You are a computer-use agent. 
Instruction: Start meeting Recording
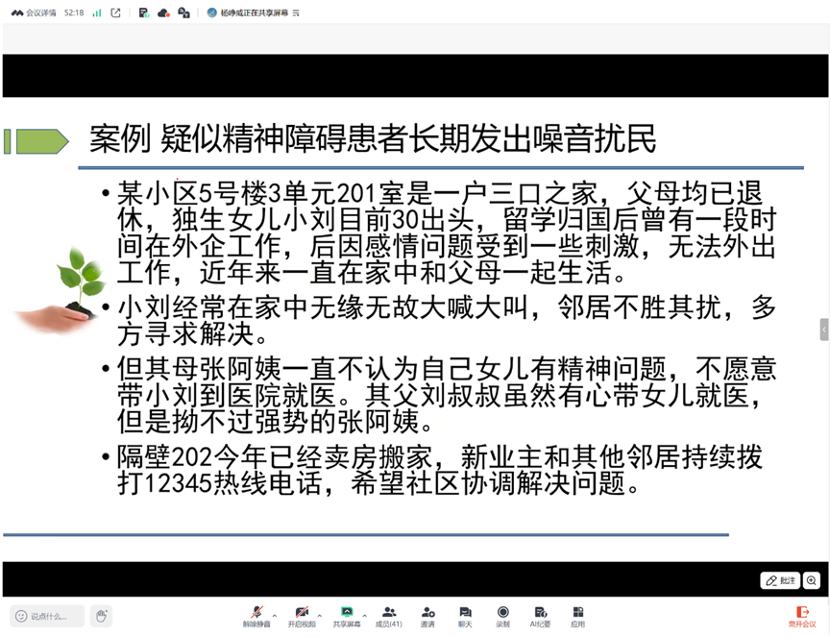tap(502, 615)
